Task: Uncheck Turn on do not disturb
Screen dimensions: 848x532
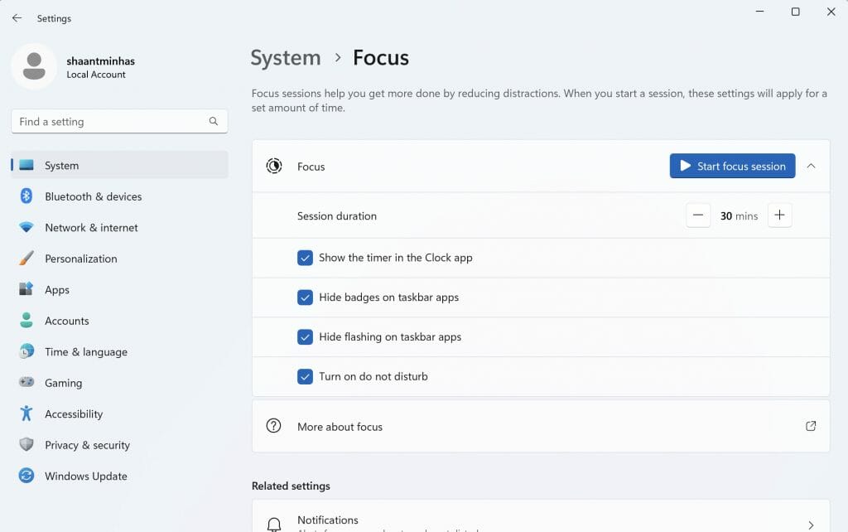Action: (306, 376)
